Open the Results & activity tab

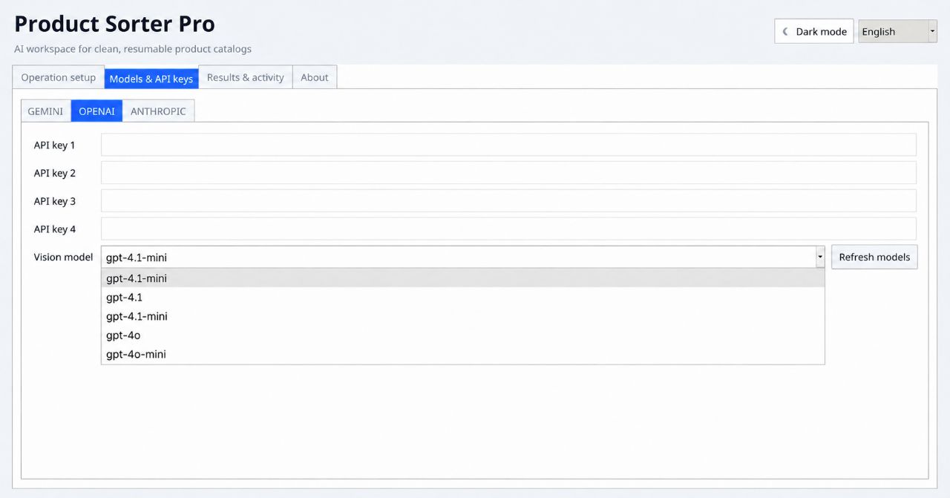pyautogui.click(x=246, y=77)
